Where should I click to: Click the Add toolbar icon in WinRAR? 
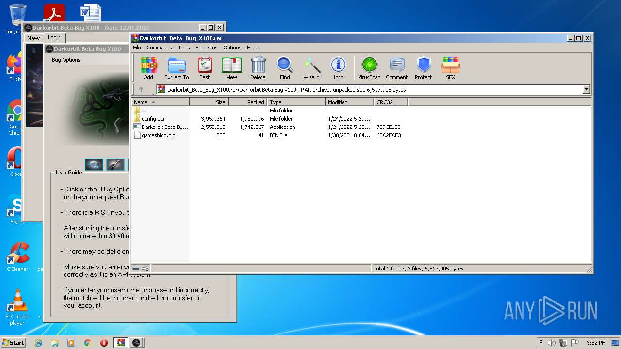click(148, 68)
